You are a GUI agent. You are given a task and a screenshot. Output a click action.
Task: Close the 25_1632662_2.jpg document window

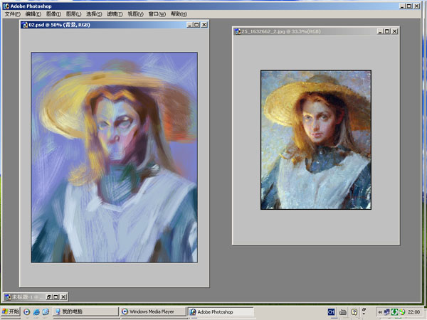click(x=394, y=31)
